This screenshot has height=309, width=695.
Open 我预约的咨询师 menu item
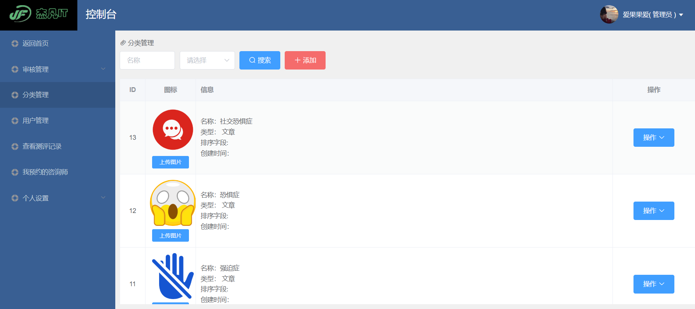pos(57,172)
